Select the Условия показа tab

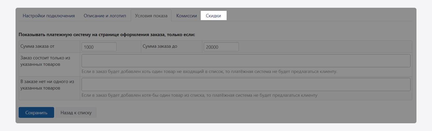click(151, 16)
